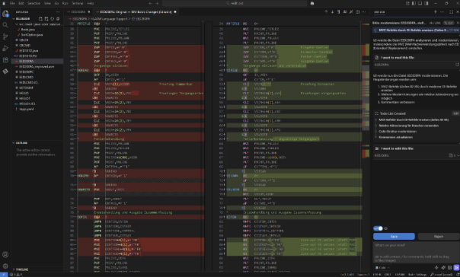Screen dimensions: 460x277
Task: Click the New Folder icon in Explorer header
Action: [46, 18]
